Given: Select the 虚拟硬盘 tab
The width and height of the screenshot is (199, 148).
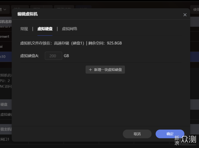Looking at the screenshot, I should pyautogui.click(x=45, y=29).
